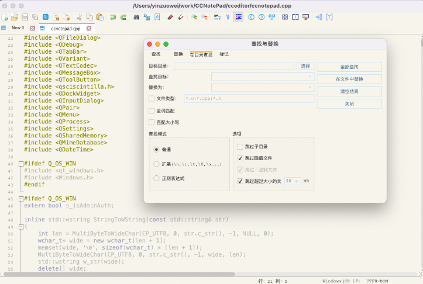
Task: Toggle the indent guide toolbar icon
Action: (x=238, y=18)
